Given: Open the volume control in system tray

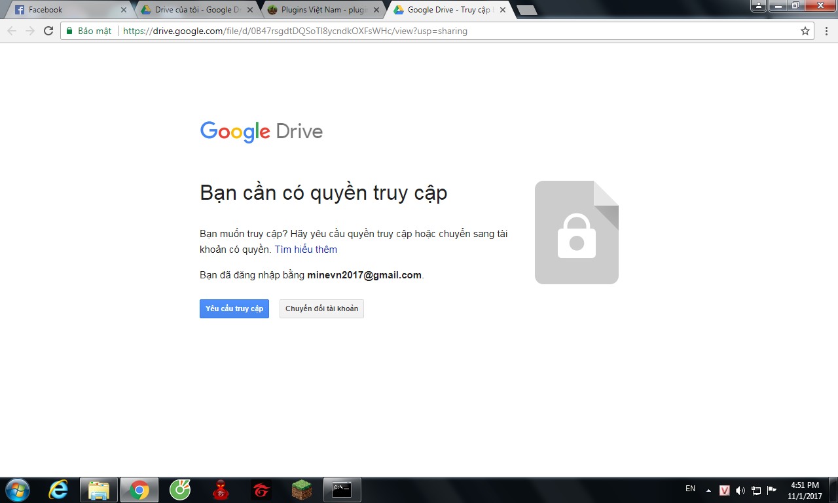Looking at the screenshot, I should pyautogui.click(x=740, y=490).
